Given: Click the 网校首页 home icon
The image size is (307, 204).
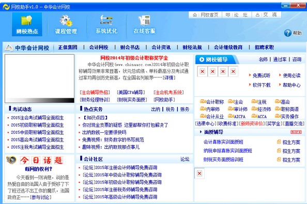Looking at the screenshot, I should 195,15.
